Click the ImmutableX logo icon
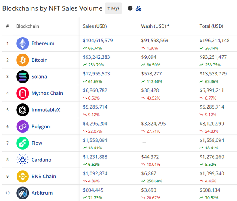This screenshot has width=237, height=201. click(23, 110)
